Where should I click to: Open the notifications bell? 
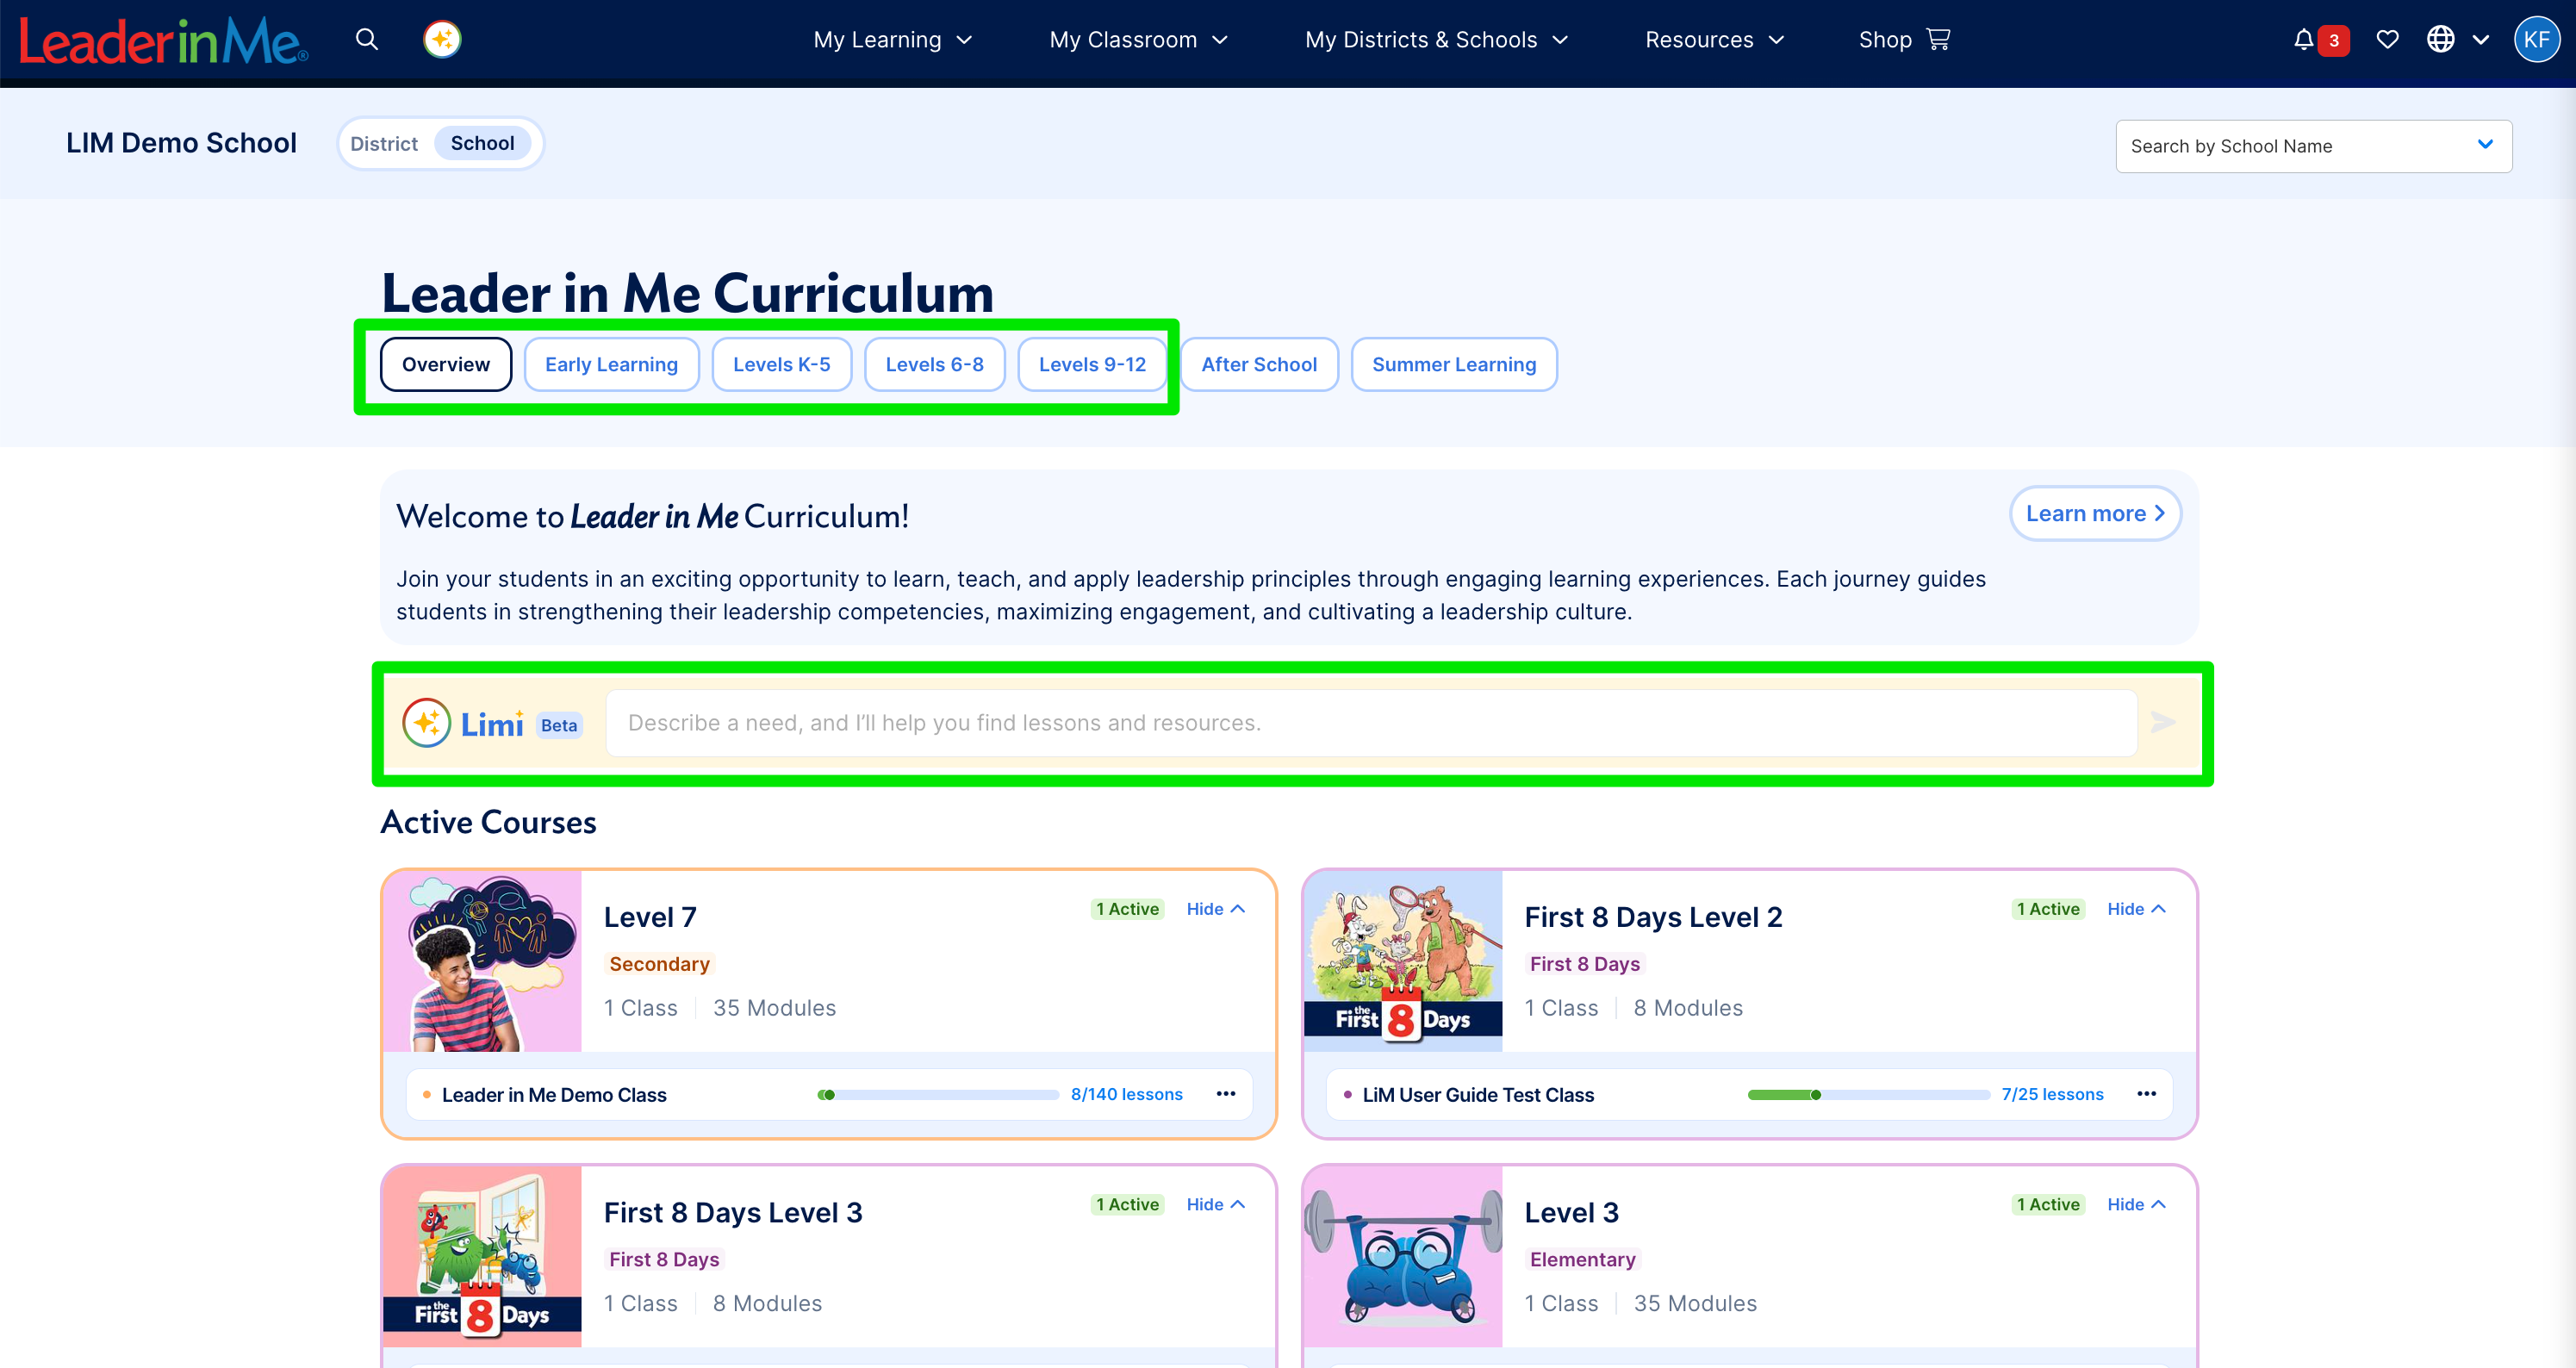click(x=2303, y=40)
